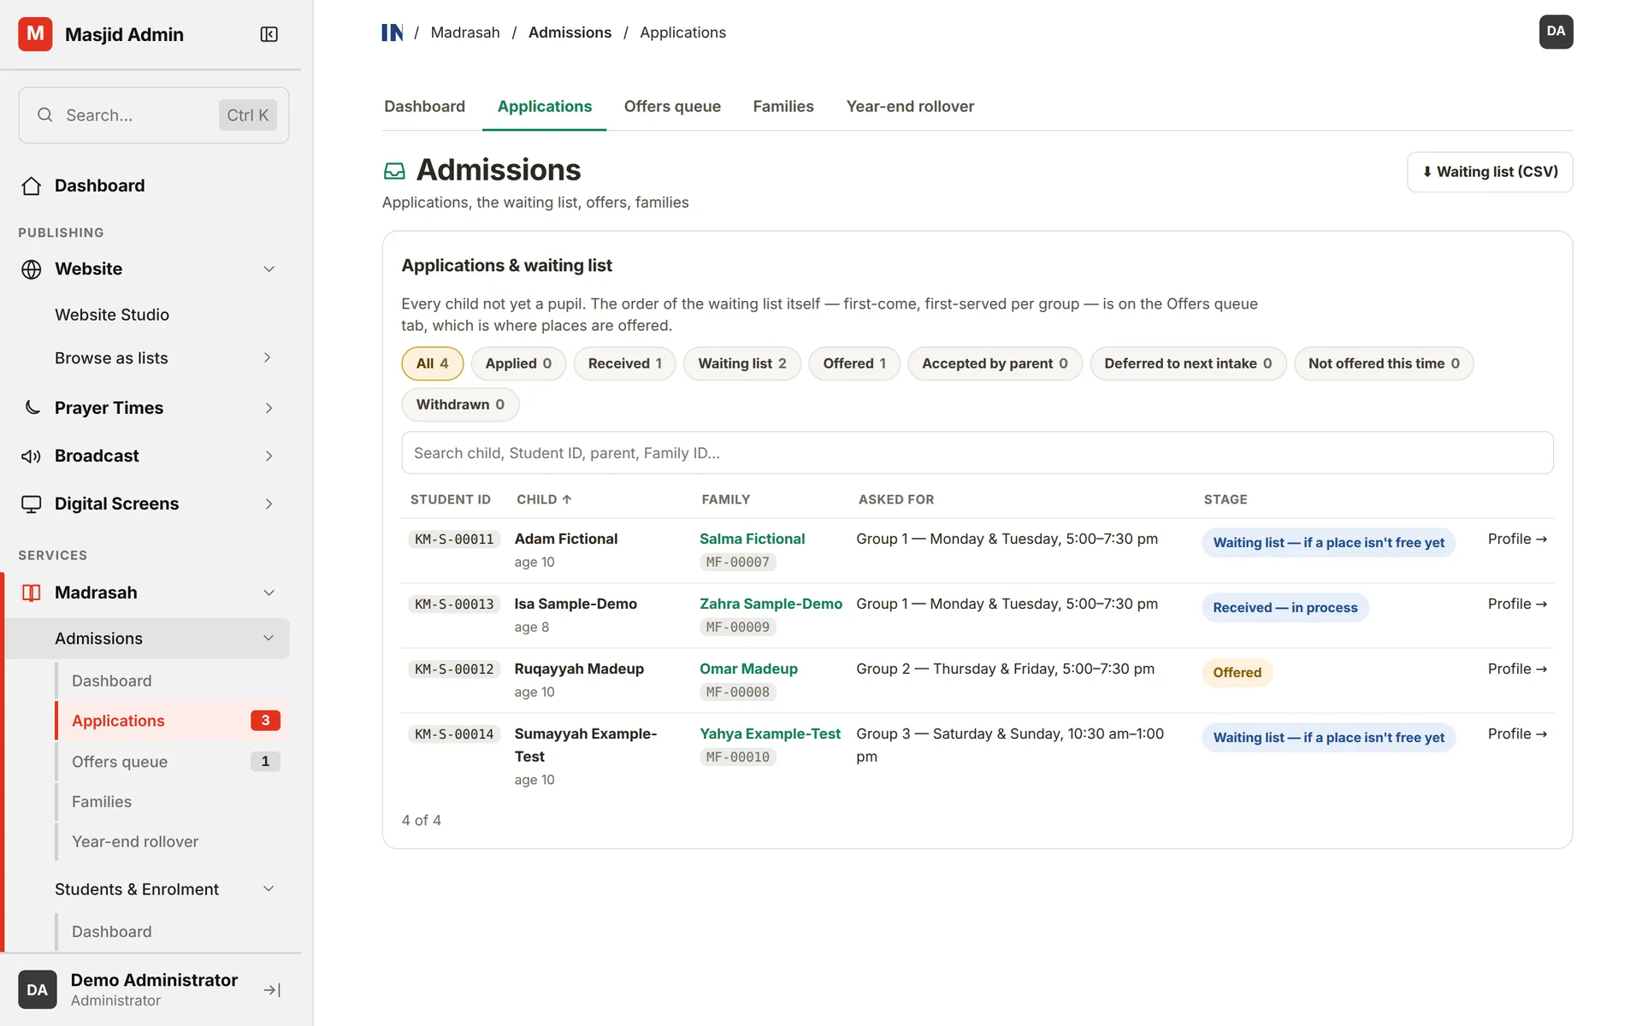Click the book icon beside Madrasah
1642x1026 pixels.
click(32, 593)
